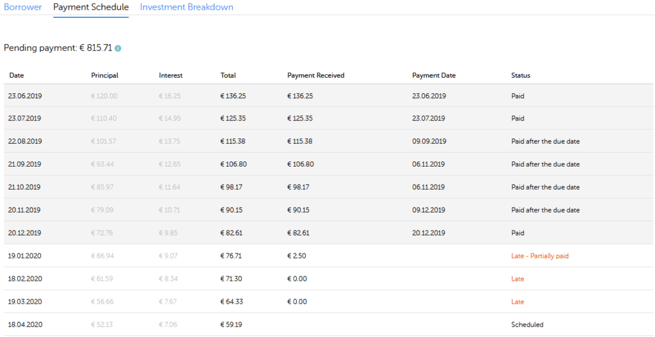The height and width of the screenshot is (337, 655).
Task: Click interest amount € 16.25
Action: (170, 96)
